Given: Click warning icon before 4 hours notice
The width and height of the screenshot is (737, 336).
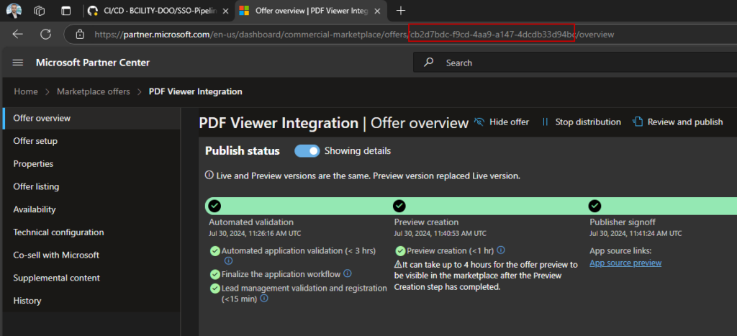Looking at the screenshot, I should (397, 265).
